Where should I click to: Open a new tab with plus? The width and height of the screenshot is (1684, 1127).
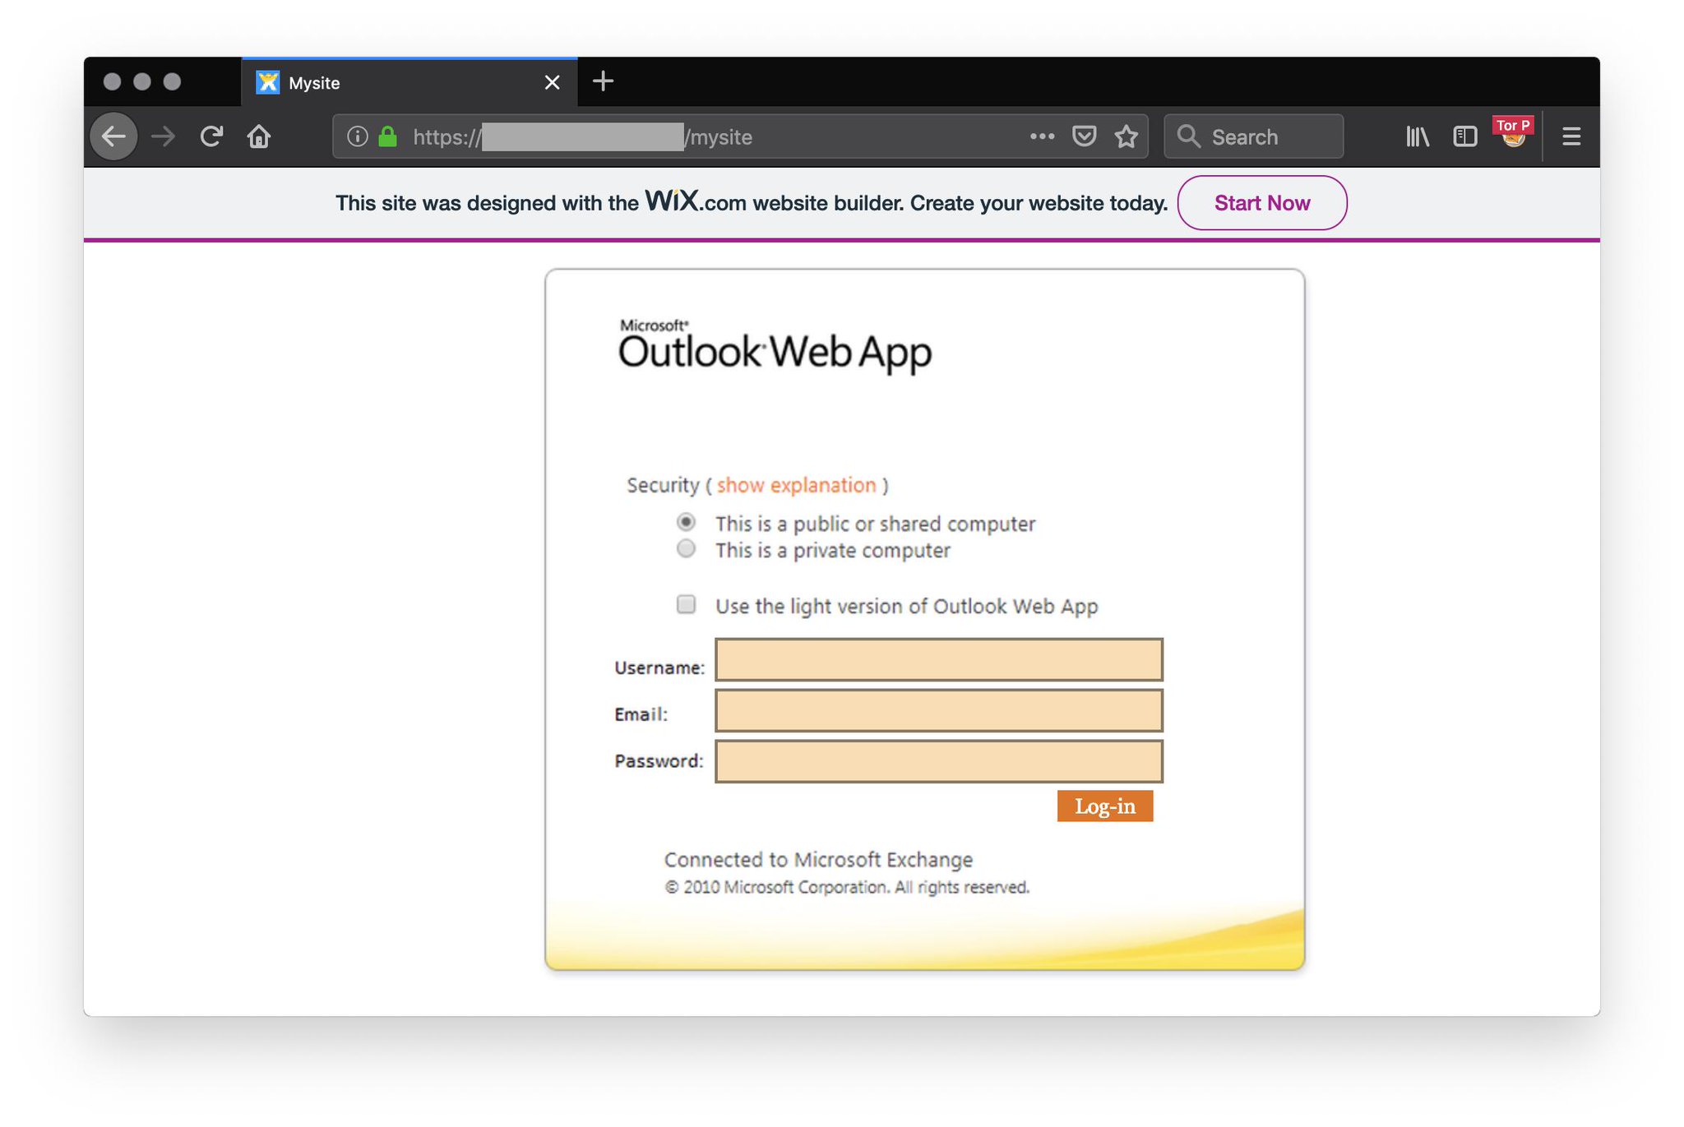[x=603, y=81]
